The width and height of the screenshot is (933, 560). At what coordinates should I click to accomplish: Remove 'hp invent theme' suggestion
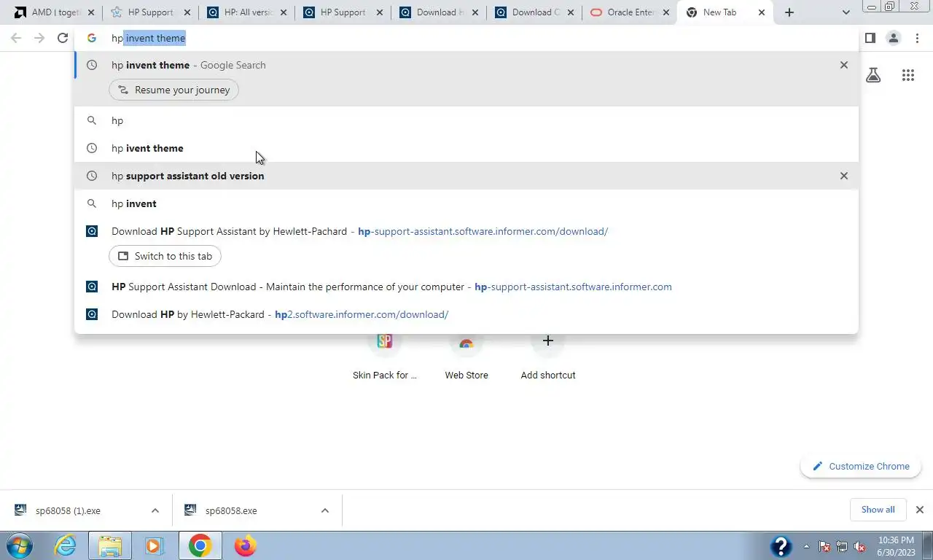coord(844,65)
